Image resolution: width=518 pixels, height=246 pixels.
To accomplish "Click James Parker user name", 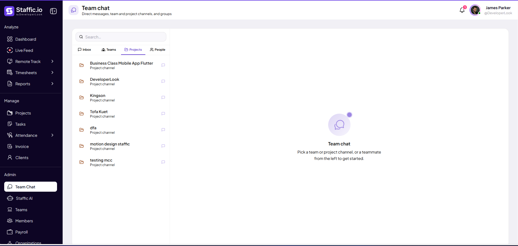I will point(498,8).
